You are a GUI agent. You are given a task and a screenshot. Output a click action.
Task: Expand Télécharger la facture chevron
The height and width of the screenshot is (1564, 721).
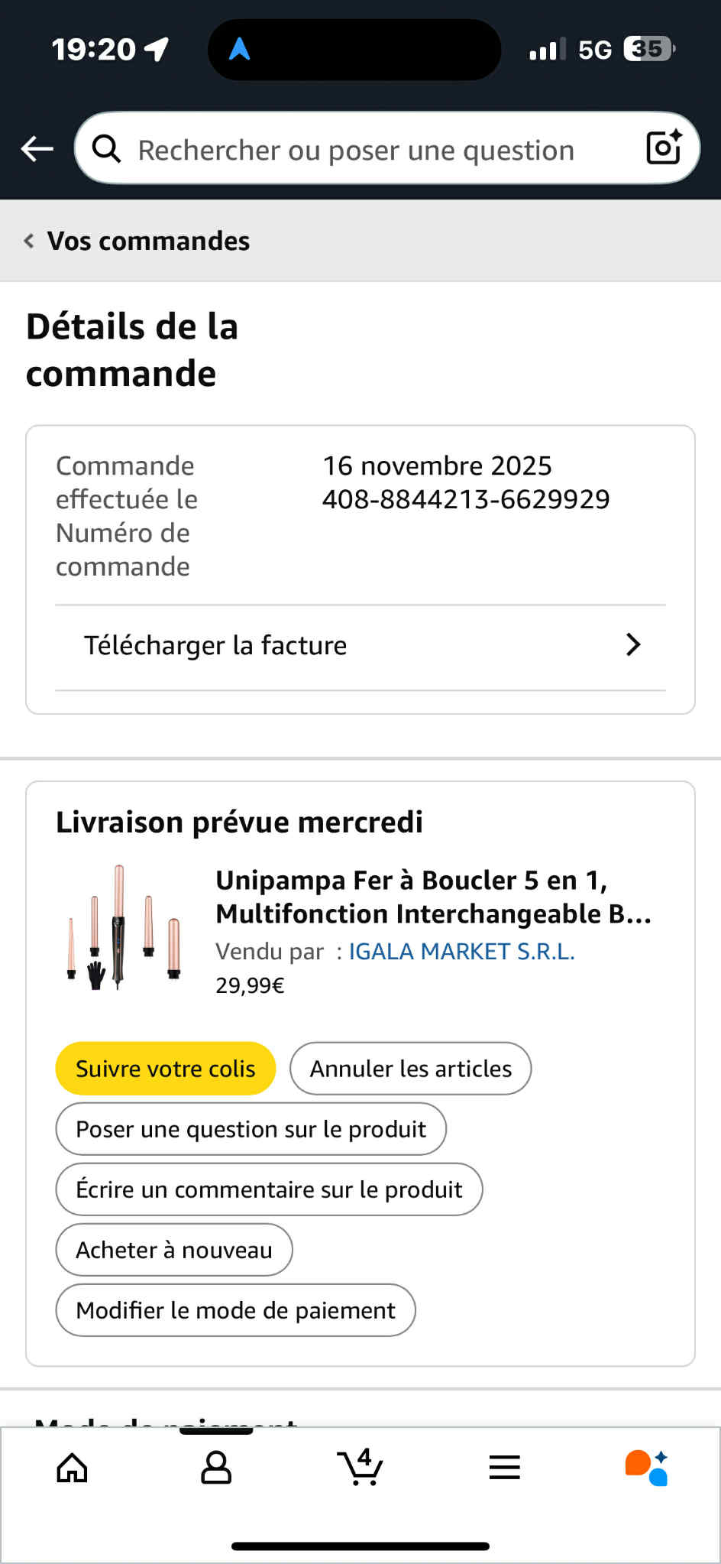coord(632,645)
